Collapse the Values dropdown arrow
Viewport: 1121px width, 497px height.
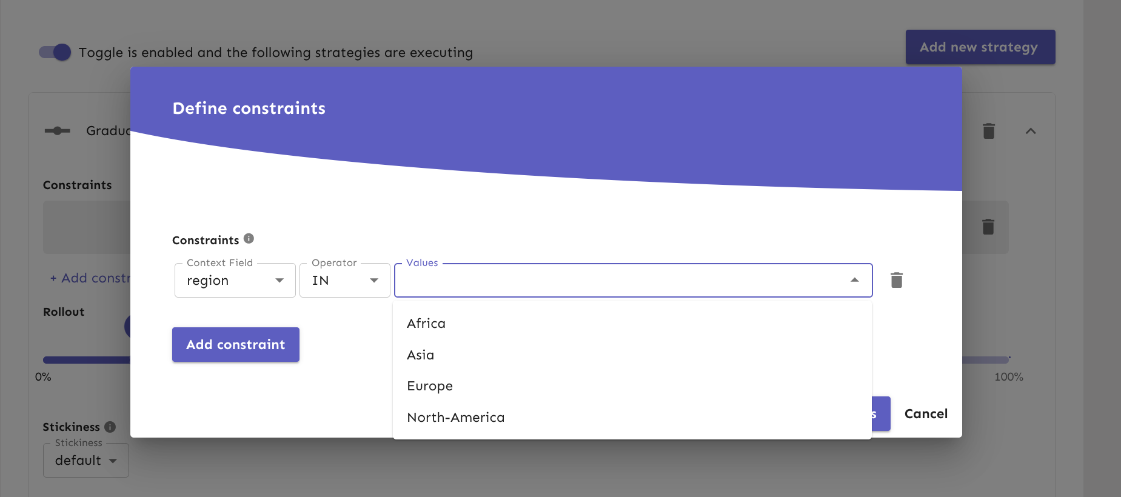point(854,280)
